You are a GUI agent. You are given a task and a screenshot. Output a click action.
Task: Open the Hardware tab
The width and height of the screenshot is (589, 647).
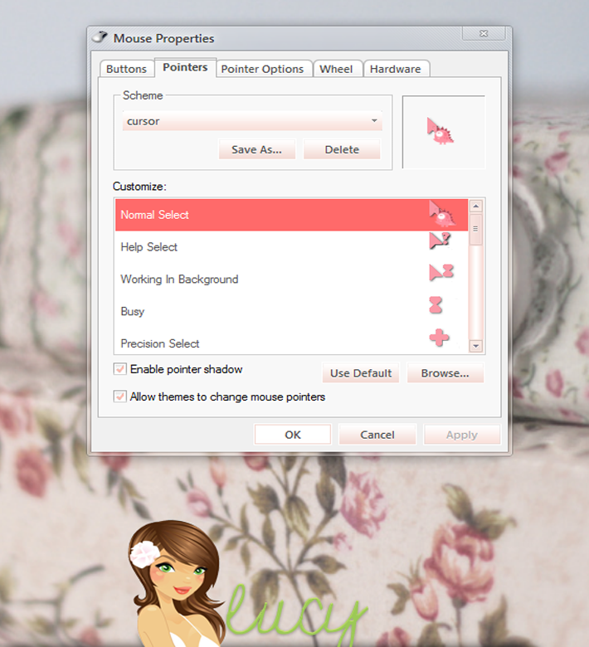(x=396, y=69)
